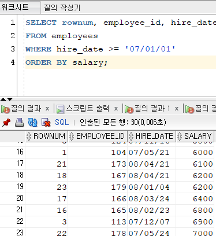
Task: Click hire date 08/02/23 cell
Action: (x=151, y=211)
